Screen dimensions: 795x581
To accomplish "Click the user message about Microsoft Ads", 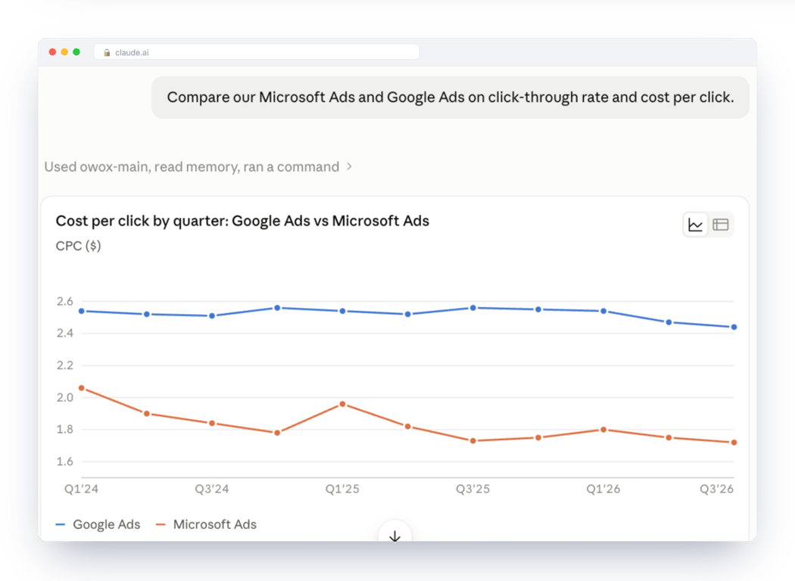I will pyautogui.click(x=450, y=98).
